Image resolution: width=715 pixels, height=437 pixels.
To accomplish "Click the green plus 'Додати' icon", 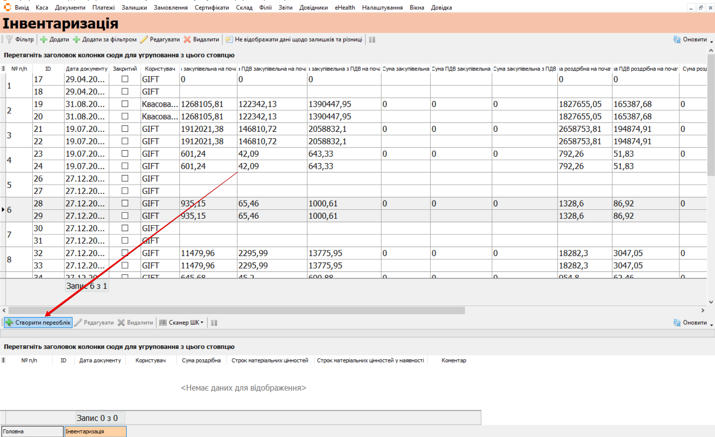I will (x=44, y=39).
